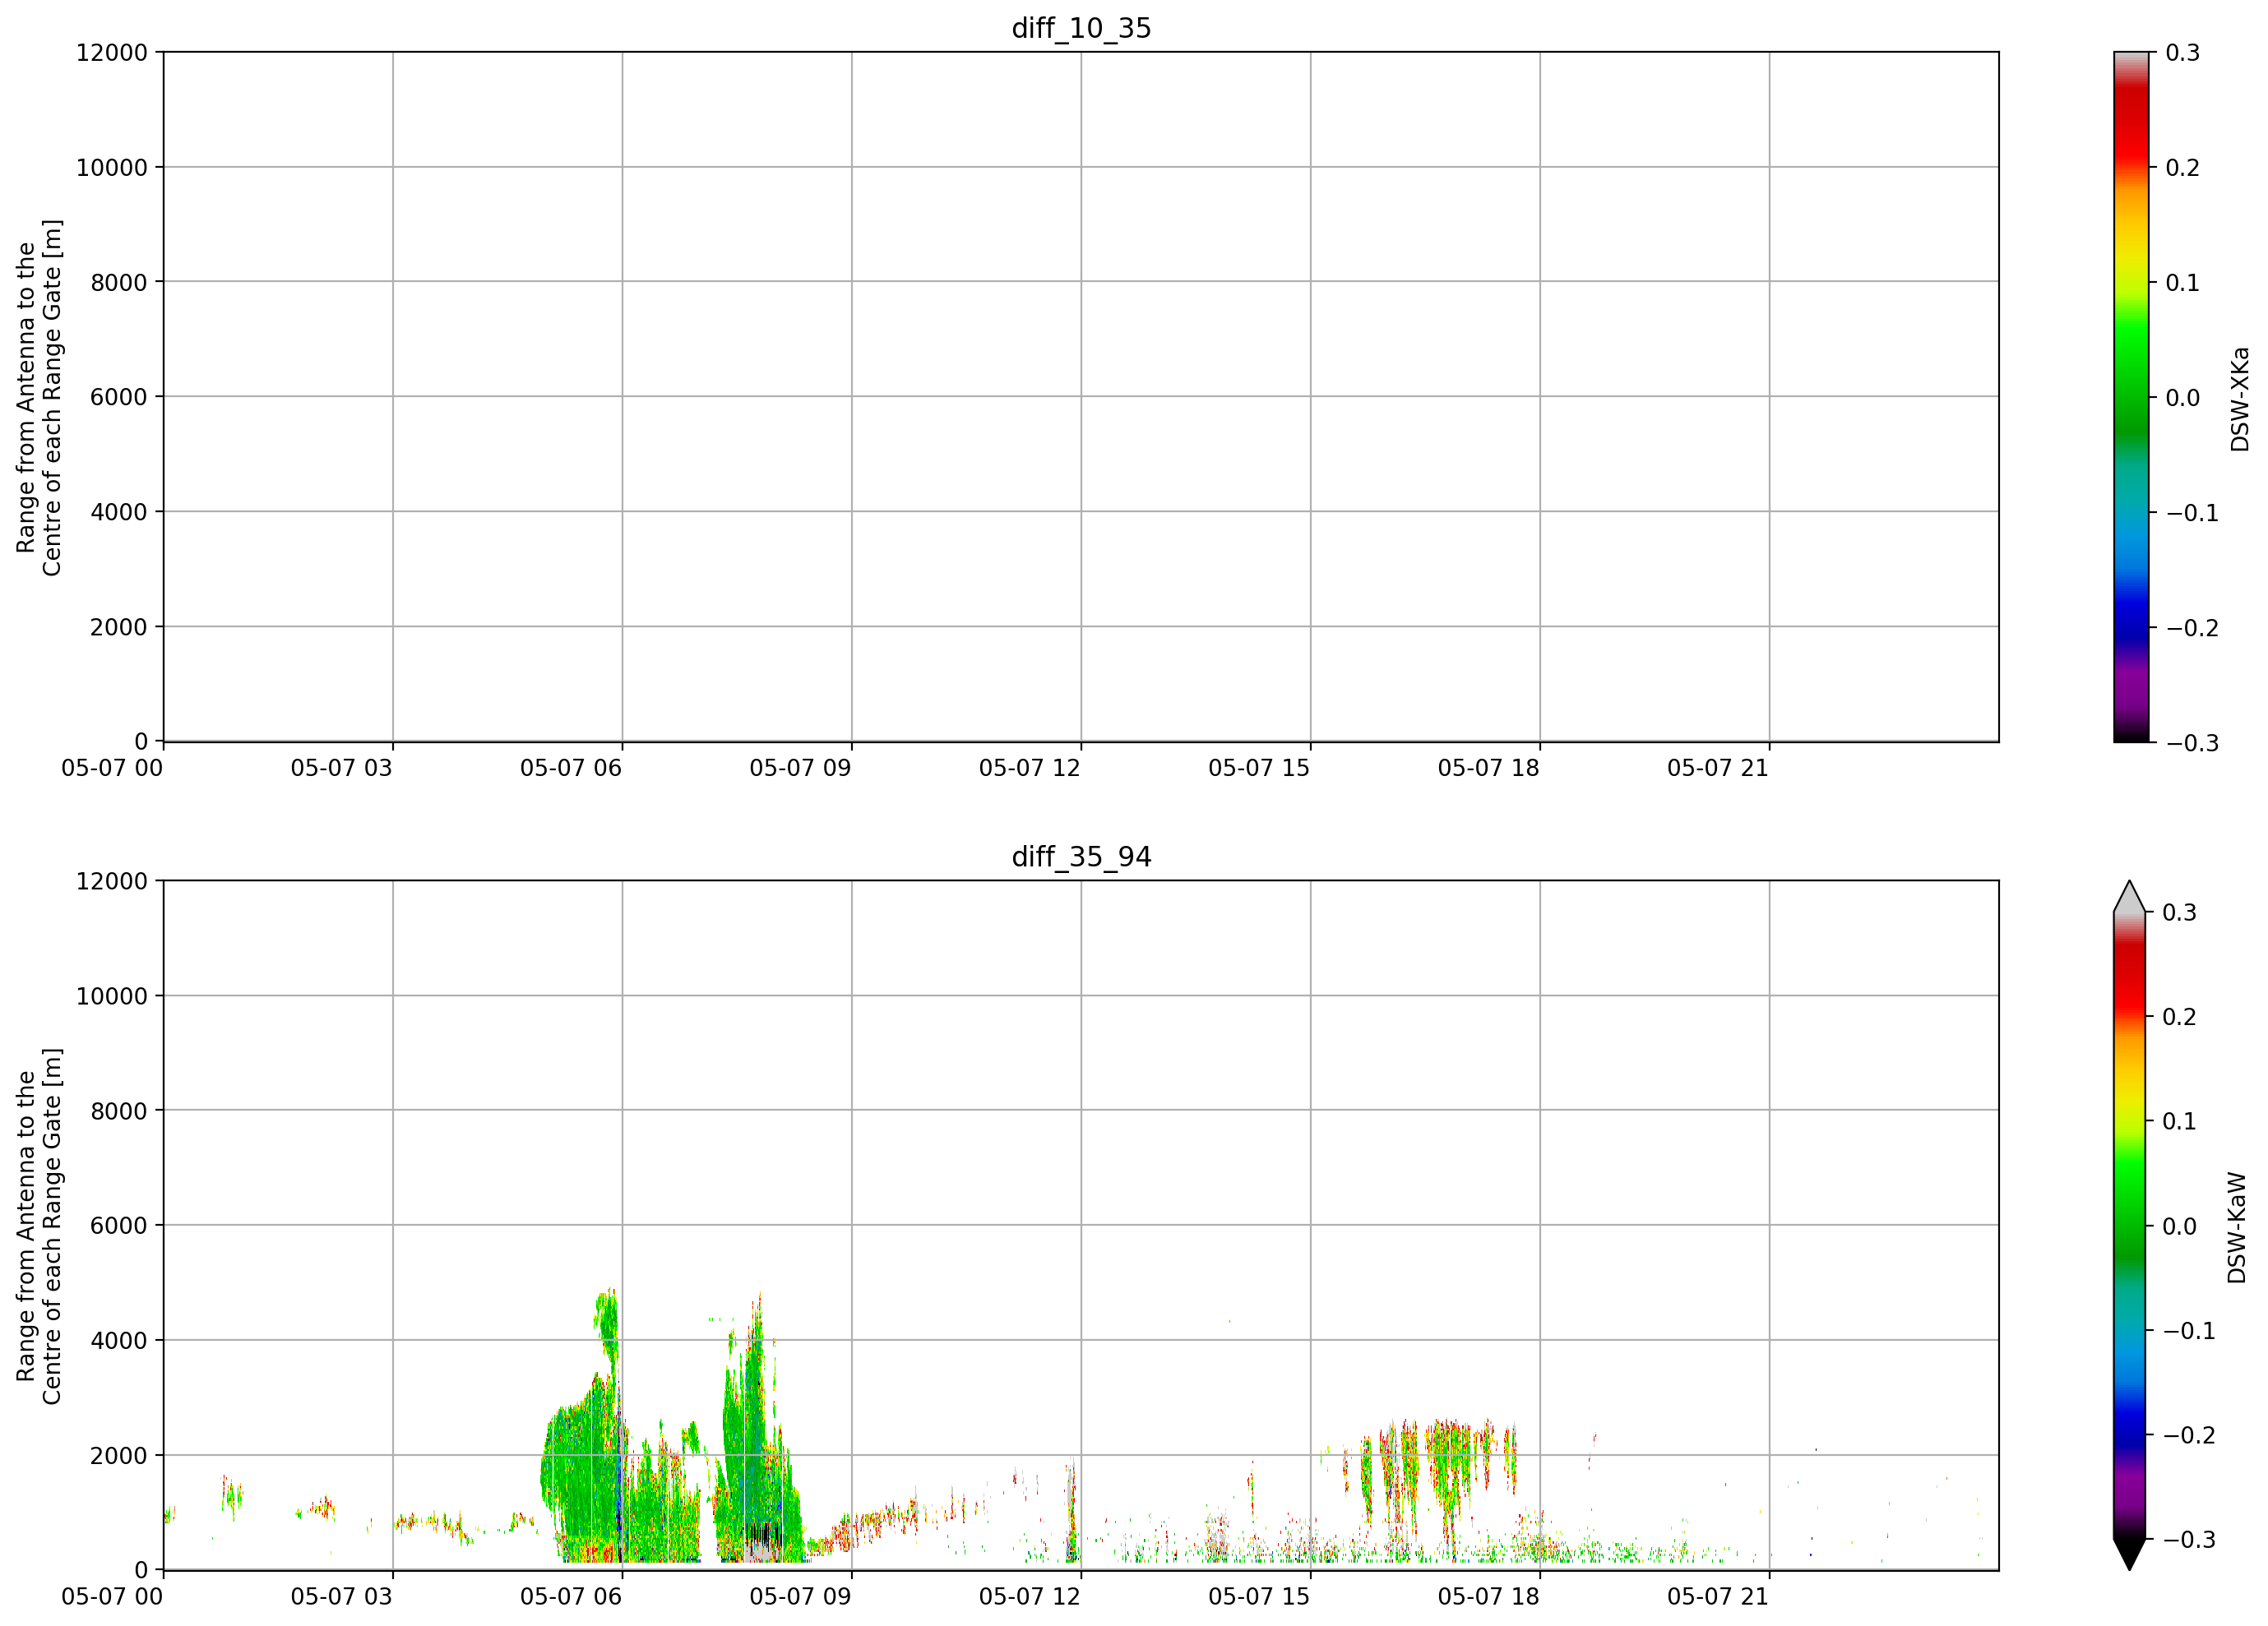Click the −0.3 tick on the DSW-KaW colorbar
The height and width of the screenshot is (1626, 2268).
pos(2190,1540)
